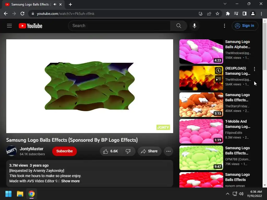Click scrollbar down arrow

point(265,185)
